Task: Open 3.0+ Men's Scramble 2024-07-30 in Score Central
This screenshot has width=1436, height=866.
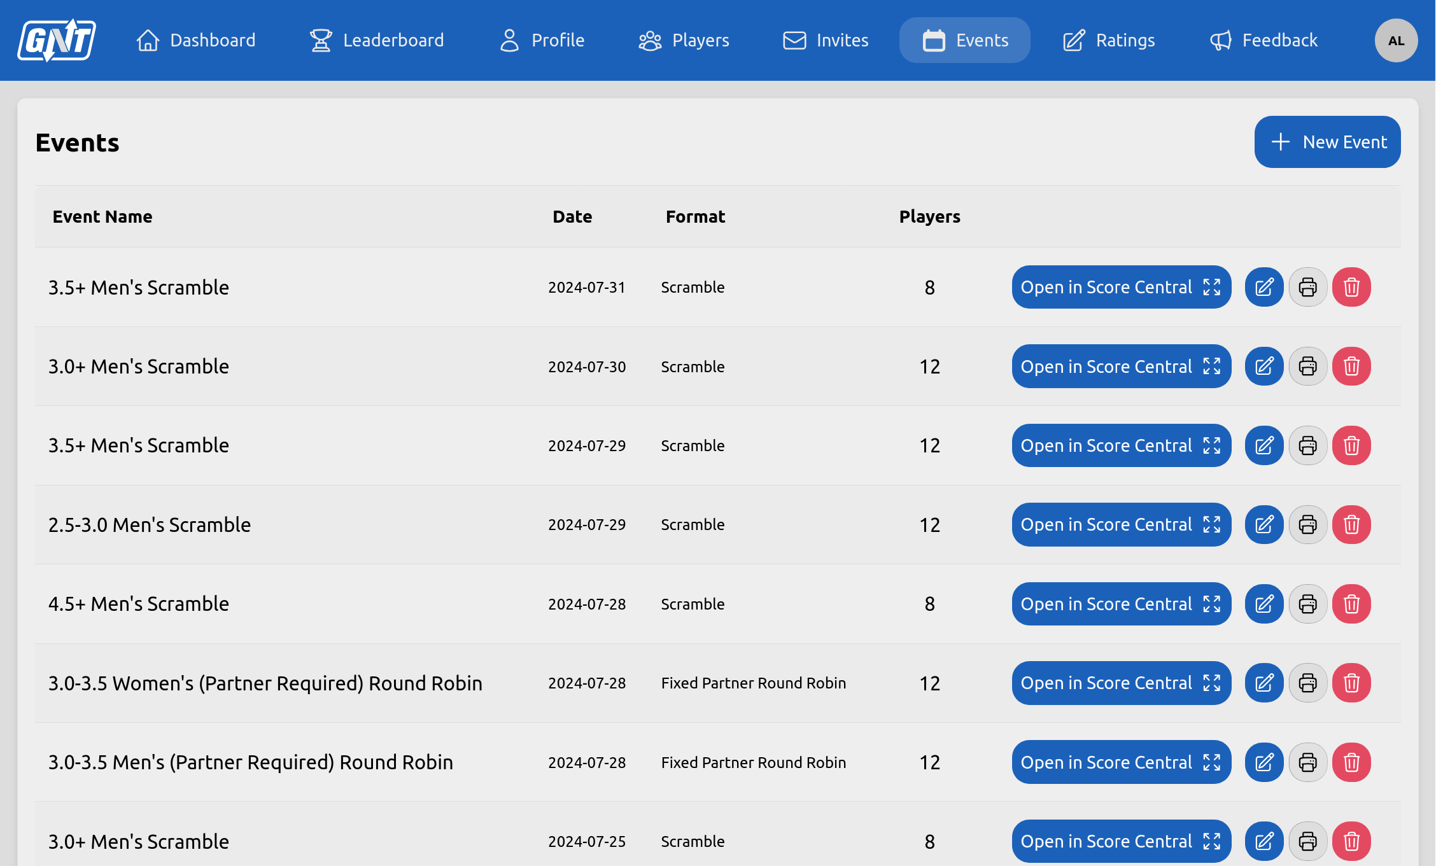Action: click(x=1122, y=367)
